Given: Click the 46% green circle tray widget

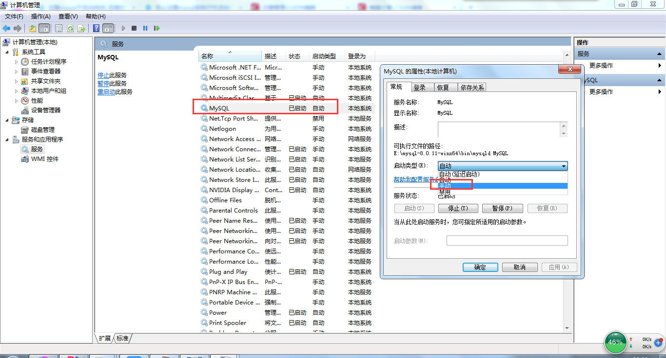Looking at the screenshot, I should (x=615, y=342).
